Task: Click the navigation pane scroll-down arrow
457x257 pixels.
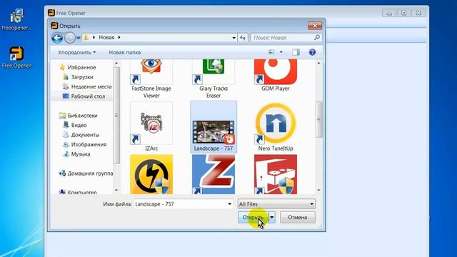Action: 116,190
